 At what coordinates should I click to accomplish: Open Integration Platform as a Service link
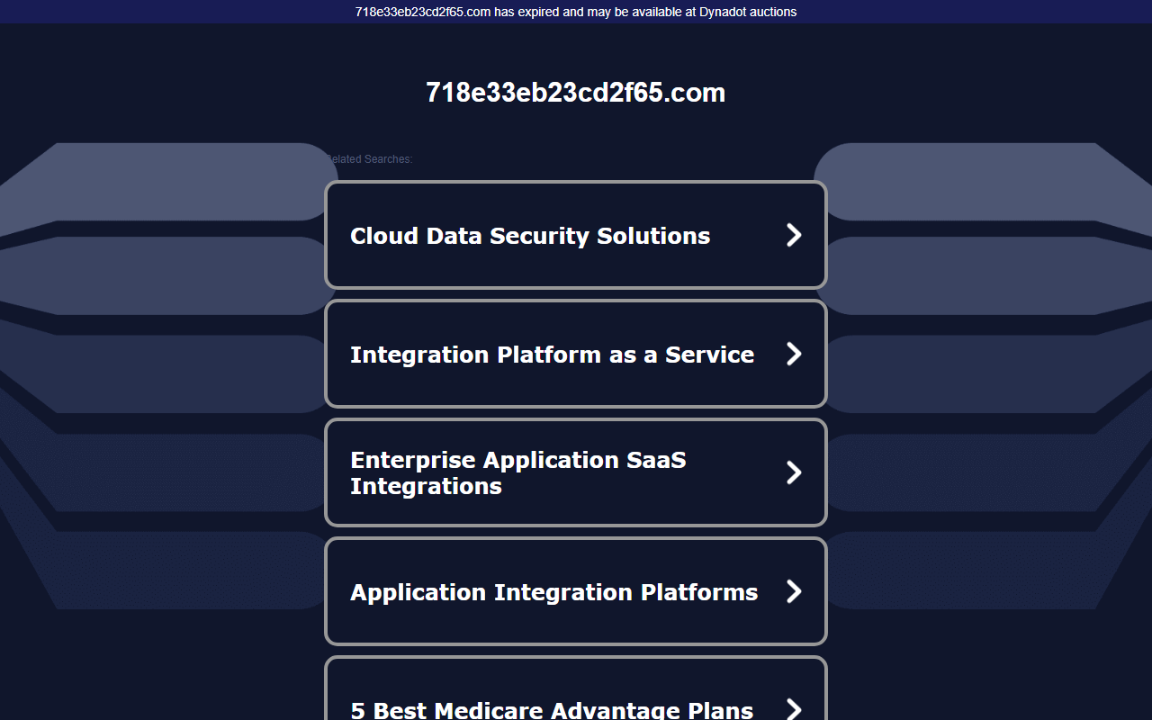575,354
